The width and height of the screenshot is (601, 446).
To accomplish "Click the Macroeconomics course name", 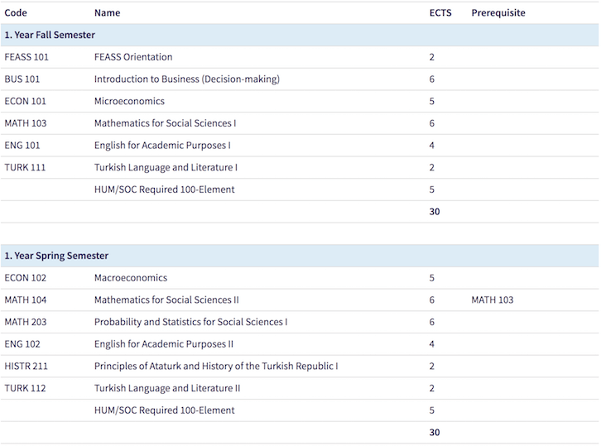I will pos(131,278).
